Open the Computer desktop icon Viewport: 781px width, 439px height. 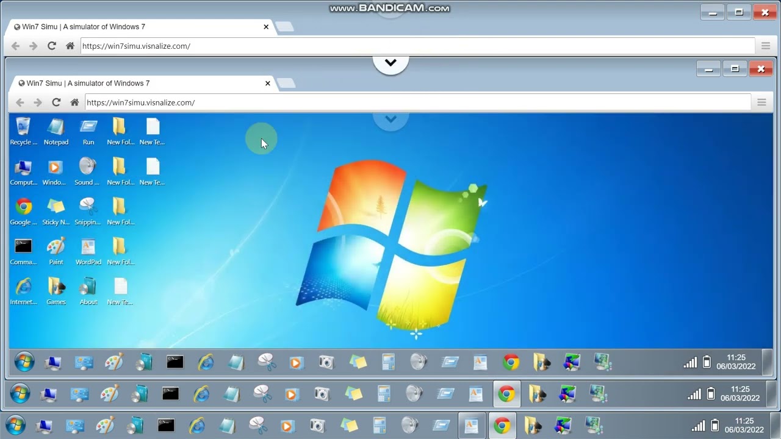tap(23, 172)
